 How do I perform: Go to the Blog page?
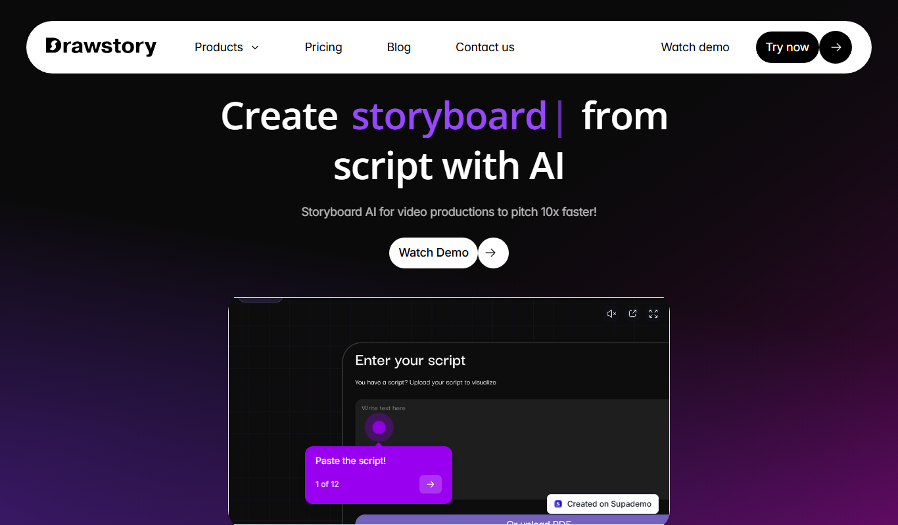pyautogui.click(x=399, y=47)
